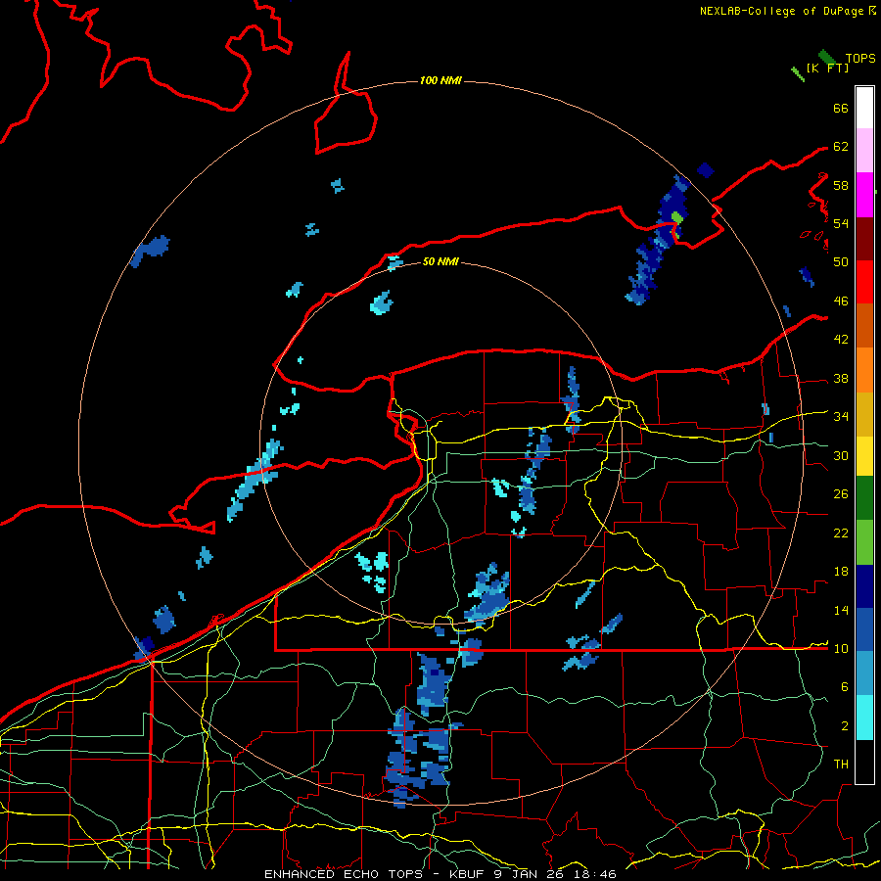Click the green echo core inside the northeast band
The height and width of the screenshot is (881, 881).
pyautogui.click(x=677, y=217)
